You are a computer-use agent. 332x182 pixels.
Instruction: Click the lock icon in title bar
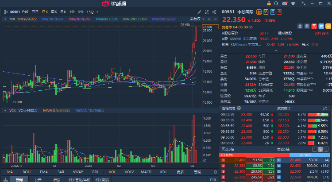(269, 4)
